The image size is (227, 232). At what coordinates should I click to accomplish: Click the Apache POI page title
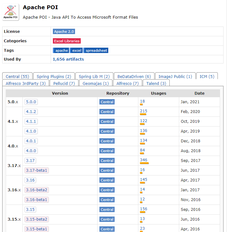point(40,7)
